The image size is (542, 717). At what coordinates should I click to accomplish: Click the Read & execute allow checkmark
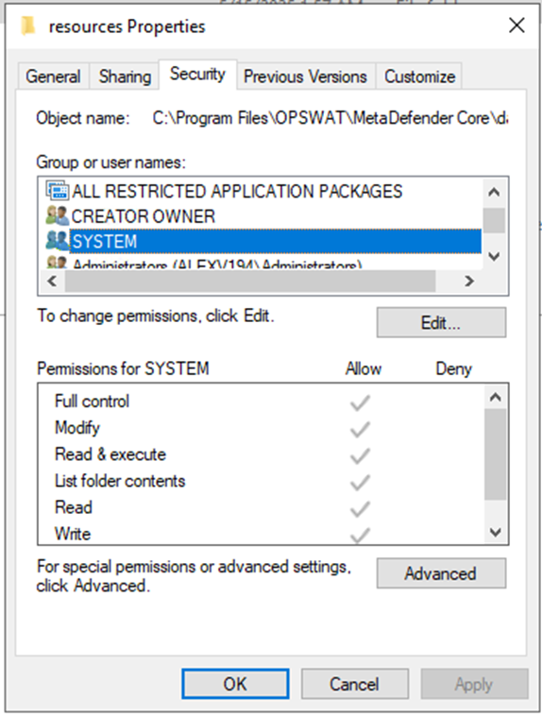360,455
